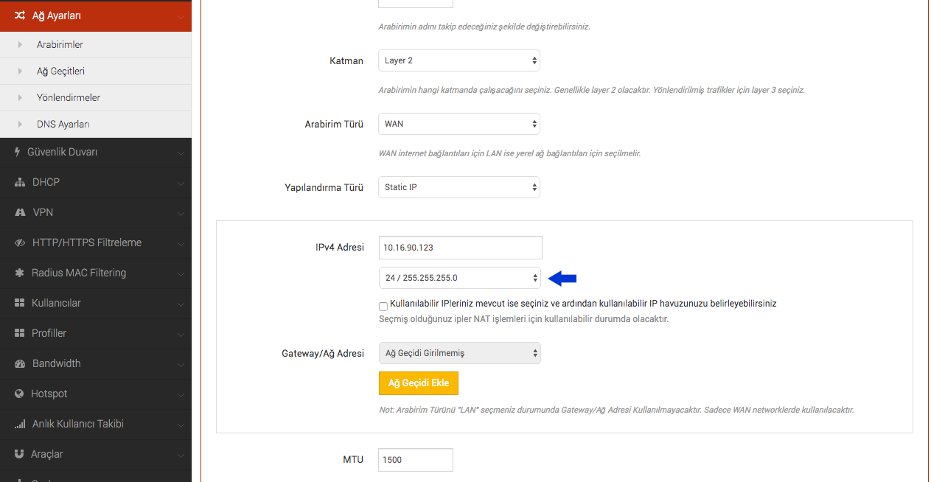Click the Anlık Kullanıcı Takibi signal icon
This screenshot has height=482, width=931.
click(20, 424)
